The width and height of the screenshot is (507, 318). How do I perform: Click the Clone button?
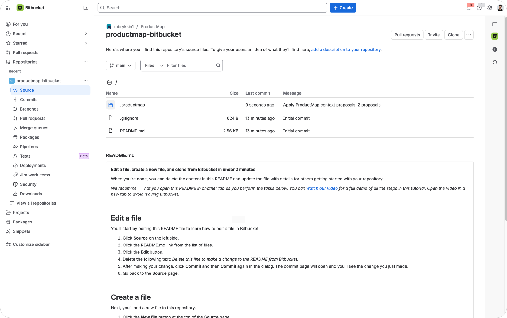pos(454,35)
